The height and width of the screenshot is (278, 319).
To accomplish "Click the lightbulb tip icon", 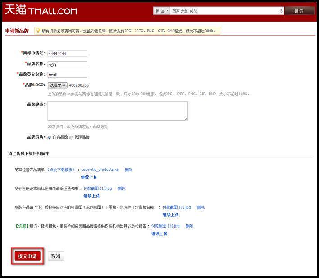I will click(x=38, y=31).
